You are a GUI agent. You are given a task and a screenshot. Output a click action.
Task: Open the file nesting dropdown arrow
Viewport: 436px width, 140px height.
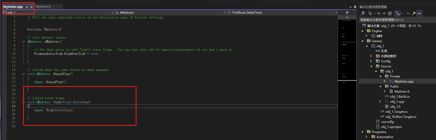402,13
